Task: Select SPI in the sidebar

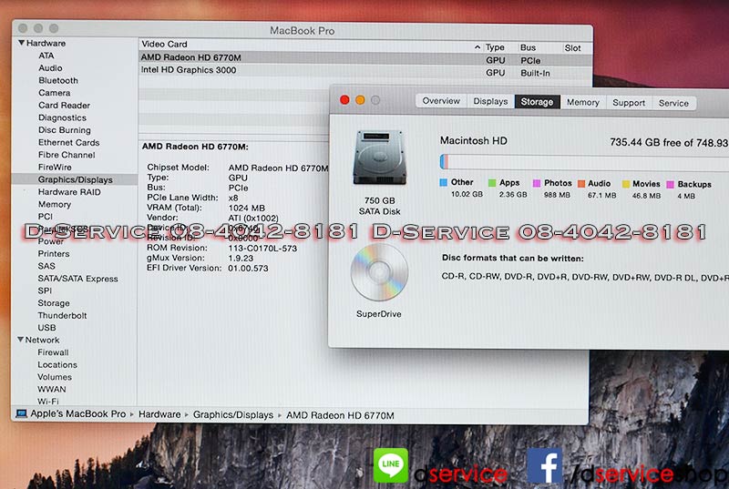Action: 45,290
